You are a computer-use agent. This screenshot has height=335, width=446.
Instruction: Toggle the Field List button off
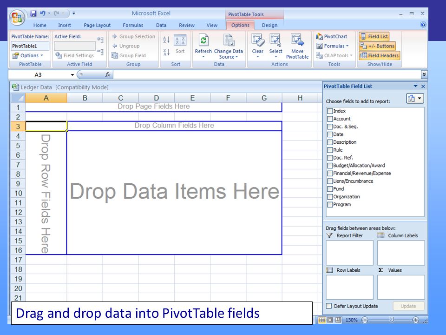click(374, 36)
